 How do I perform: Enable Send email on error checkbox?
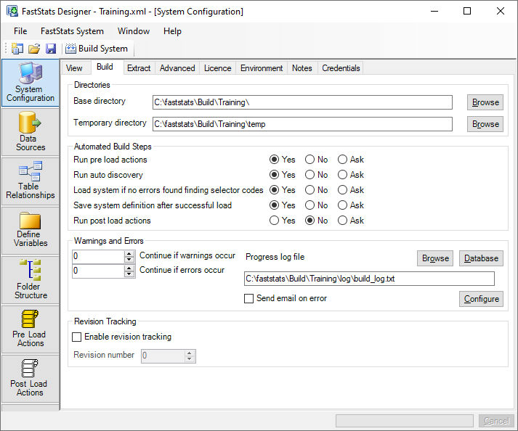pos(248,299)
